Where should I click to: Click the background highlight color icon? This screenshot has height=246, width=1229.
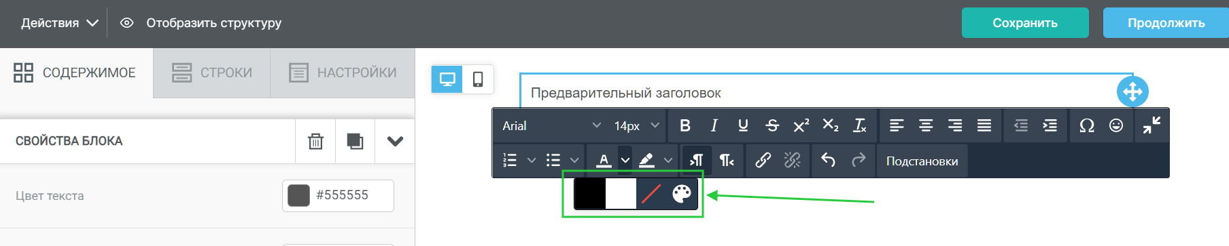(646, 161)
